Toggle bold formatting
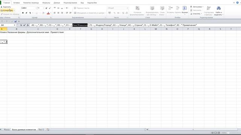The height and width of the screenshot is (135, 241). [x=23, y=13]
